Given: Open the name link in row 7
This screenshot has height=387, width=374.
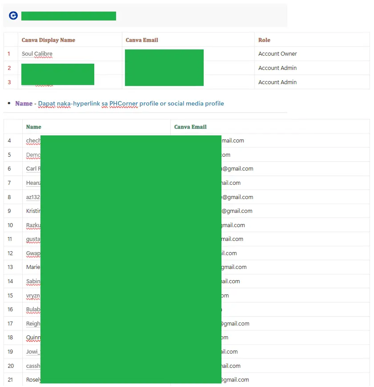Looking at the screenshot, I should pyautogui.click(x=33, y=183).
